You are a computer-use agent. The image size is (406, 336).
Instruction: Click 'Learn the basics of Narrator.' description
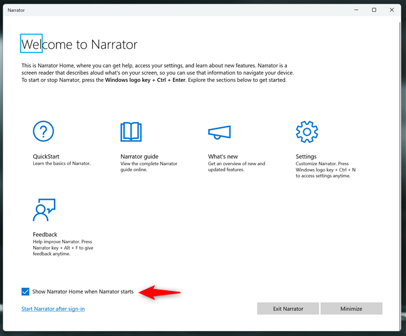61,163
